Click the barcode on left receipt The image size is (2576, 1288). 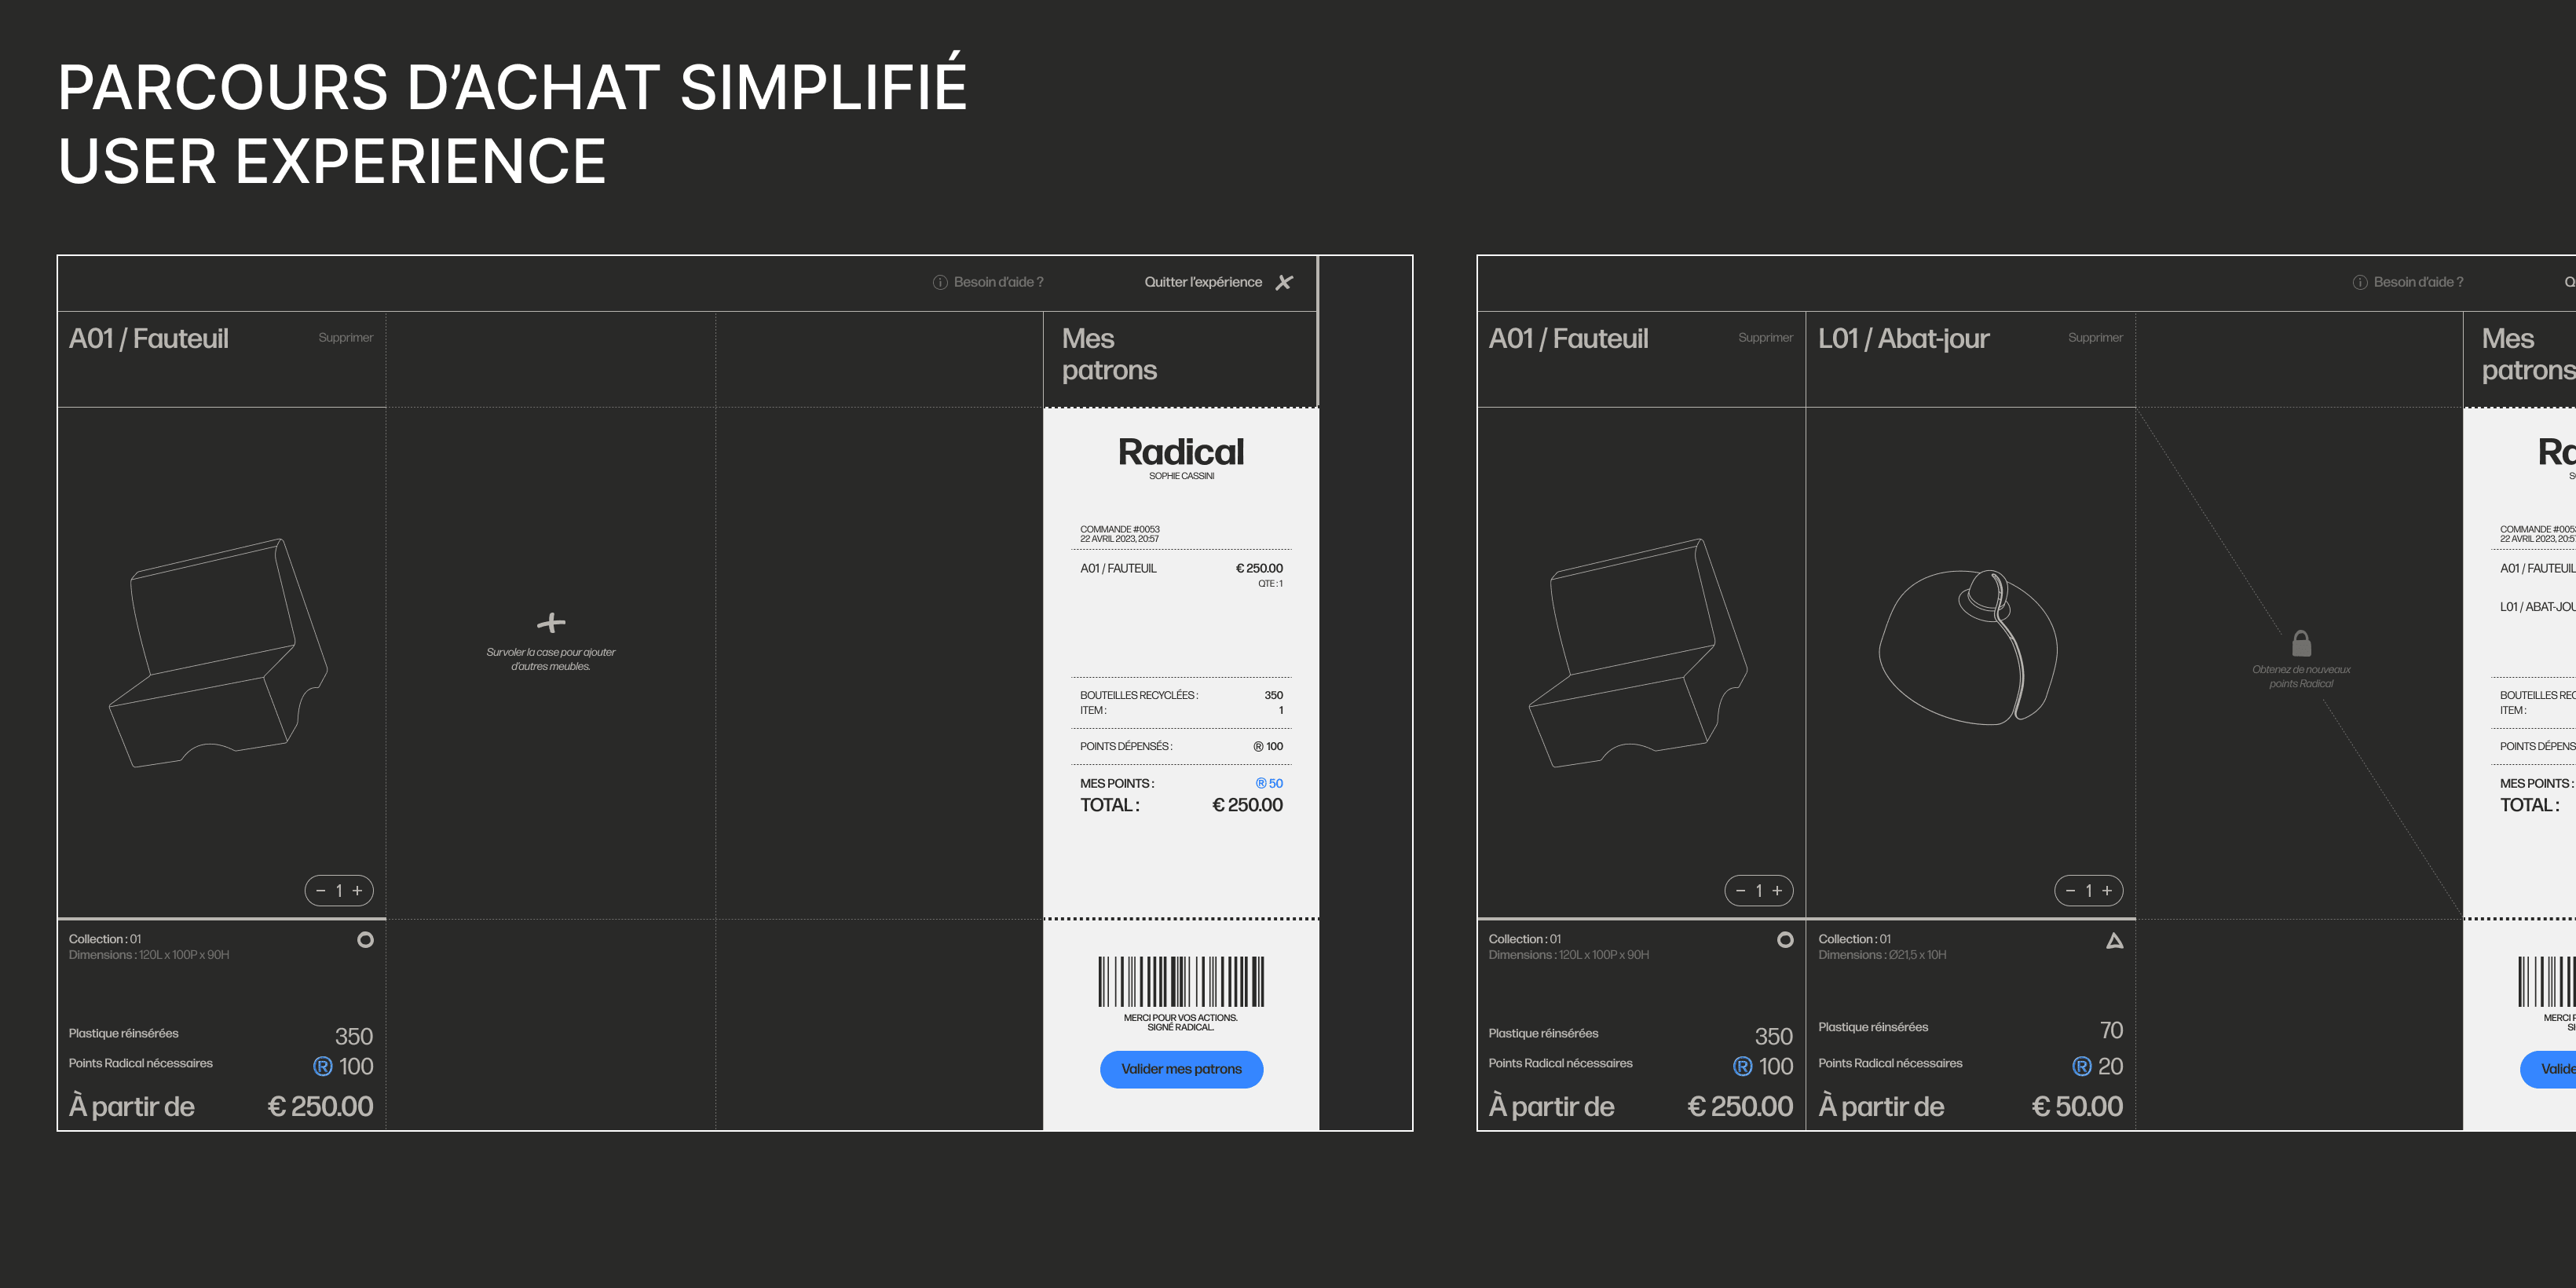[x=1181, y=981]
